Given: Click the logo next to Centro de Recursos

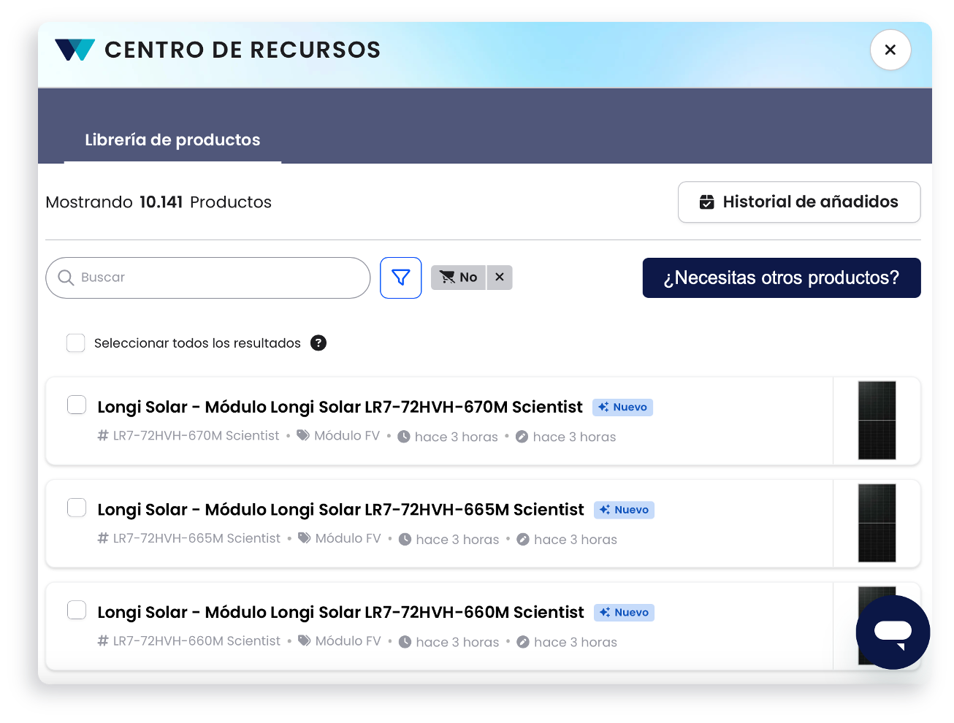Looking at the screenshot, I should pos(75,50).
